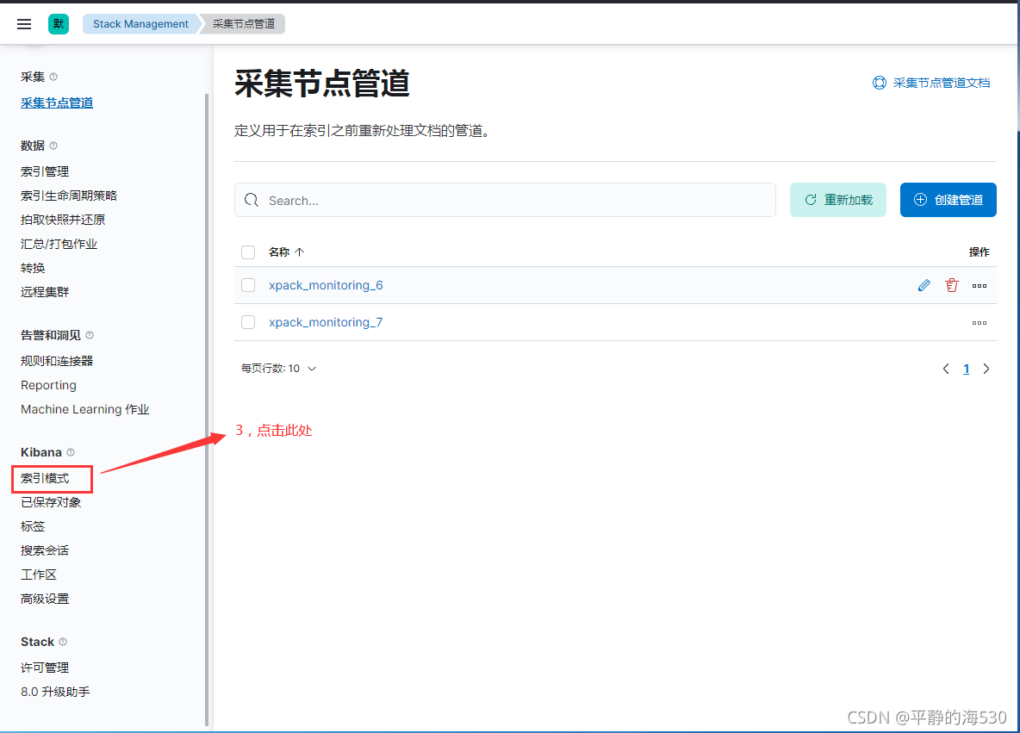Viewport: 1020px width, 733px height.
Task: Click page number 1 in pagination
Action: pos(966,369)
